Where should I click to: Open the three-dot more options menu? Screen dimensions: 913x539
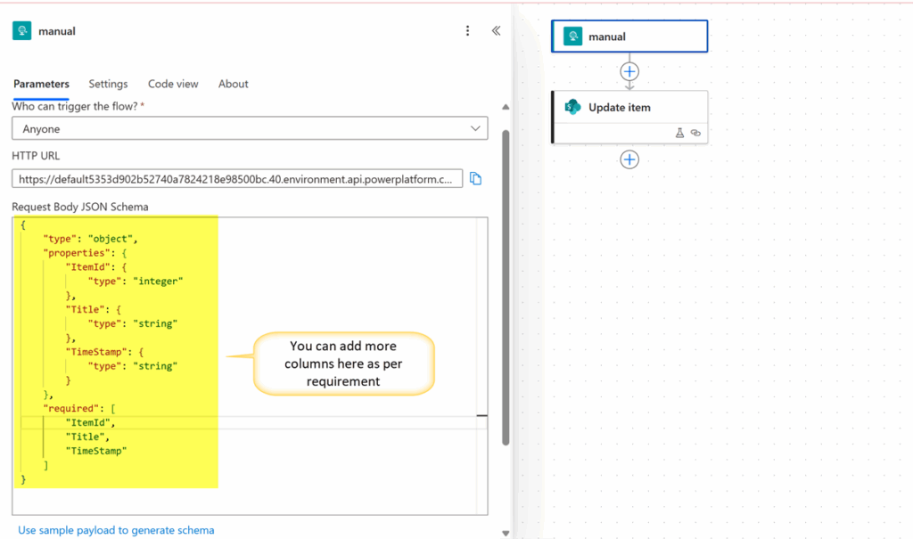[x=468, y=31]
